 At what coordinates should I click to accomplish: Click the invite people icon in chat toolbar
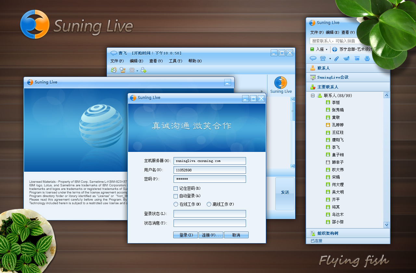pyautogui.click(x=114, y=70)
